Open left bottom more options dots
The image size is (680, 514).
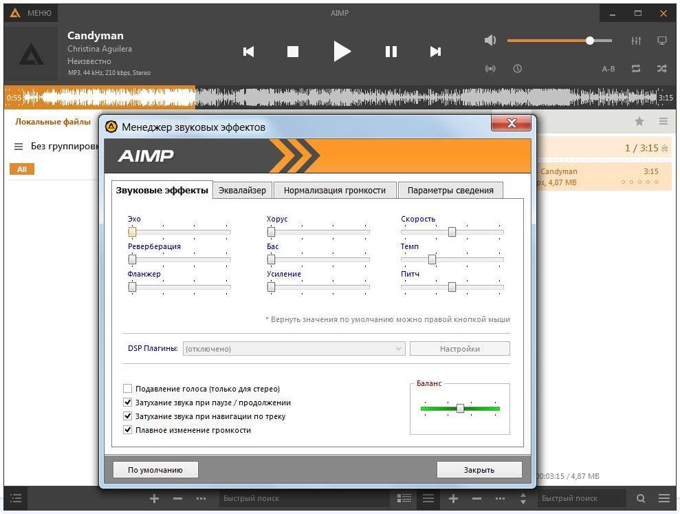pos(201,499)
